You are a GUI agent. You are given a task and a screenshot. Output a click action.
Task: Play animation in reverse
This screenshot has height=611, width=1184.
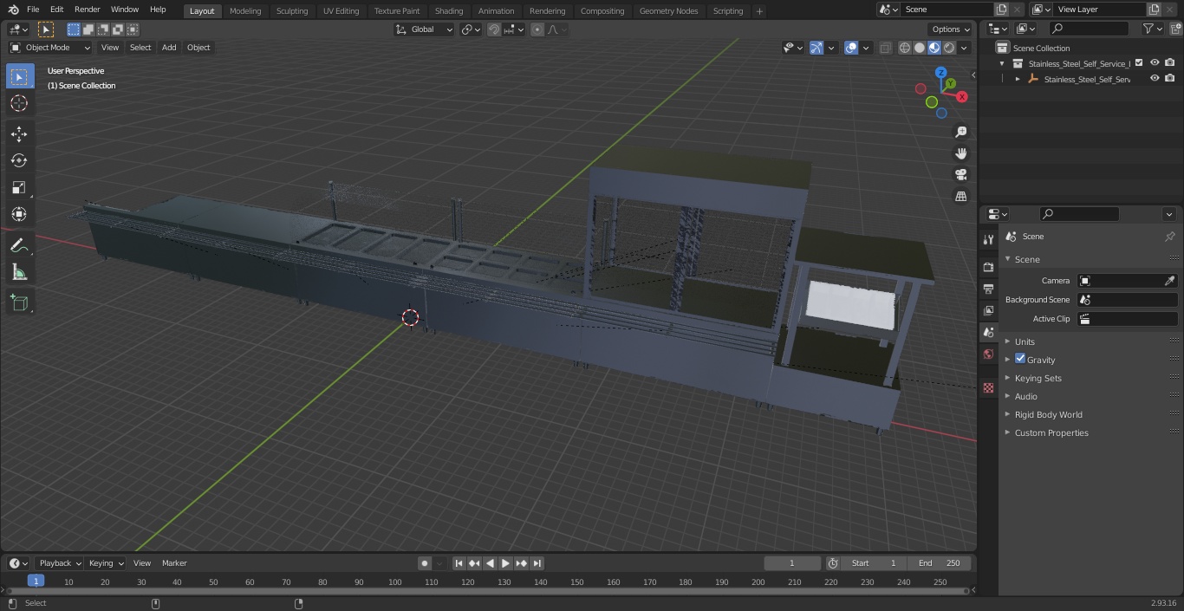(x=490, y=563)
